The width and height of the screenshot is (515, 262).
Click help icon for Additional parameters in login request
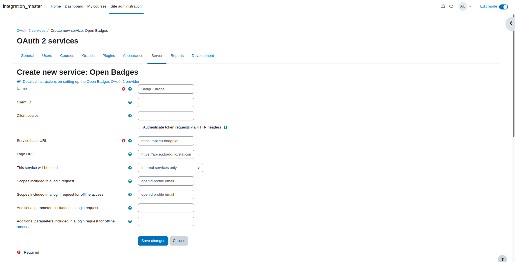tap(130, 208)
